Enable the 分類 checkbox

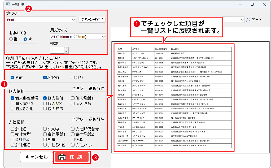tap(73, 78)
